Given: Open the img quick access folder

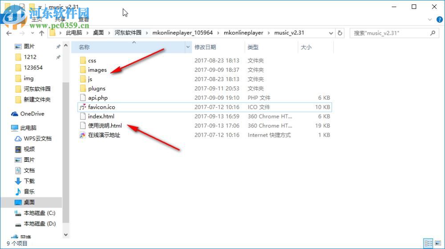Looking at the screenshot, I should coord(24,78).
